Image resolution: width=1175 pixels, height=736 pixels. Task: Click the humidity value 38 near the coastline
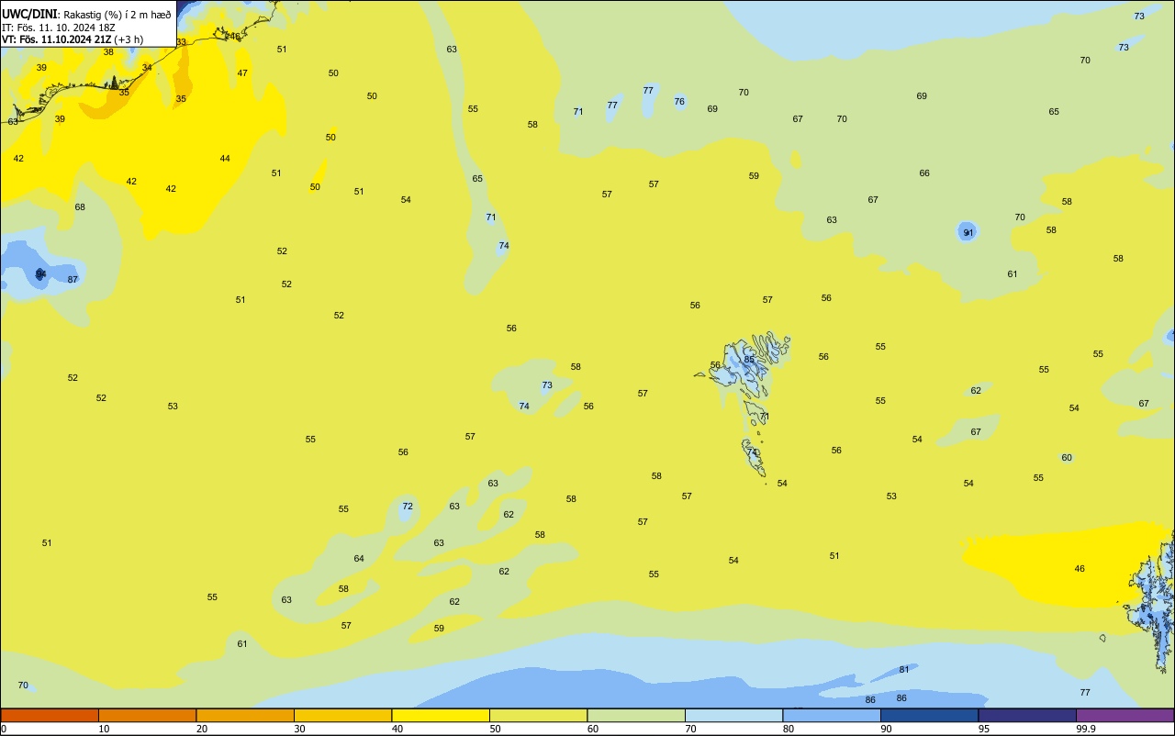108,51
